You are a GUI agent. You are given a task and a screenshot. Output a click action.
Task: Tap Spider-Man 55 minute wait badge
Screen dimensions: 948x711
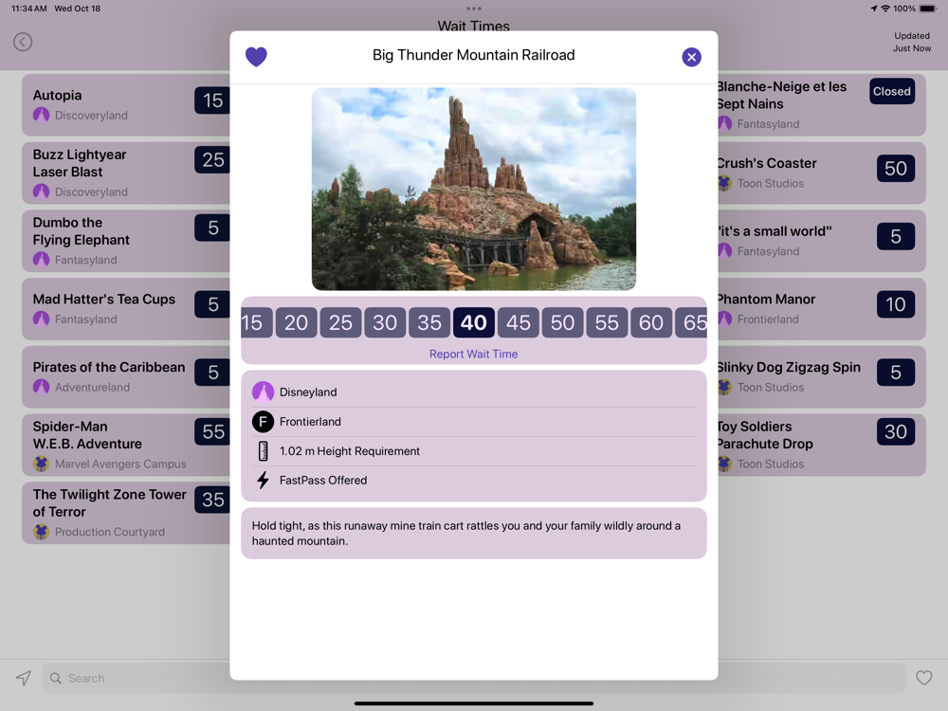tap(212, 431)
